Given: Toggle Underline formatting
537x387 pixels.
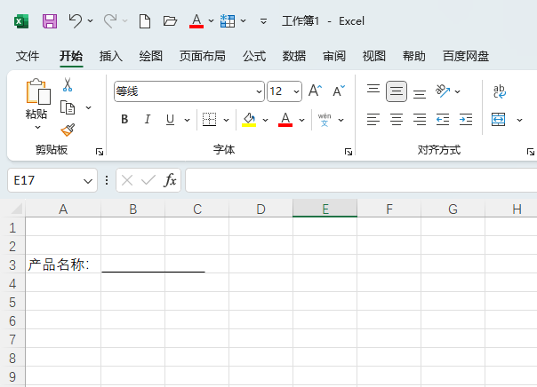Looking at the screenshot, I should point(170,119).
